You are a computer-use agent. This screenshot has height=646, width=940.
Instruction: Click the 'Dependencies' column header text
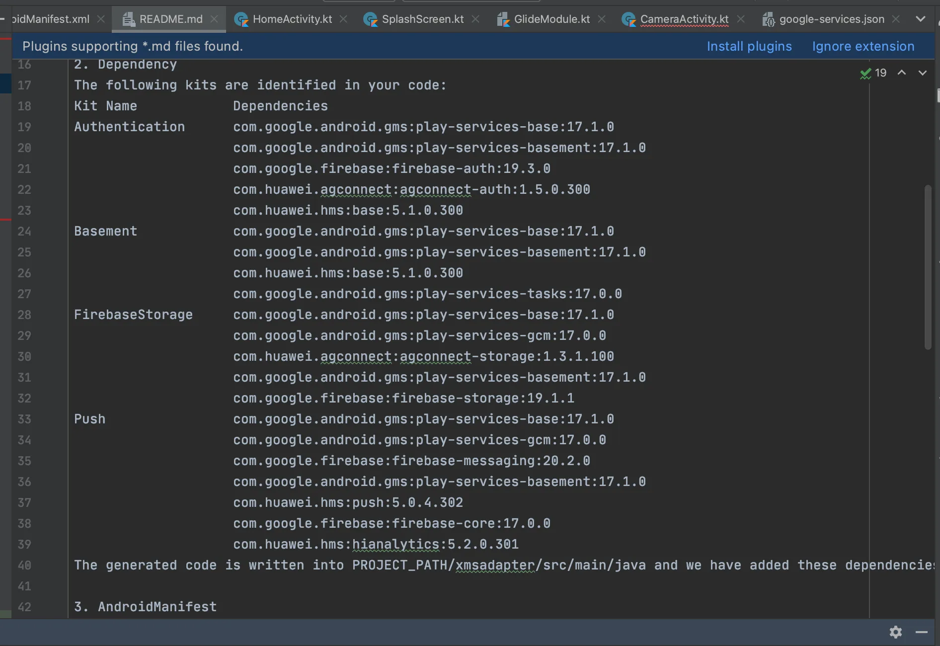(281, 106)
